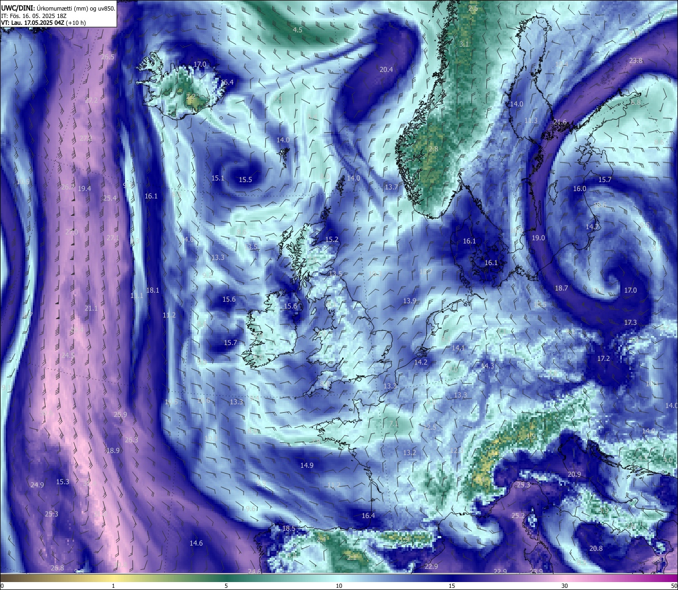Click the map value '3.1'

tap(464, 44)
